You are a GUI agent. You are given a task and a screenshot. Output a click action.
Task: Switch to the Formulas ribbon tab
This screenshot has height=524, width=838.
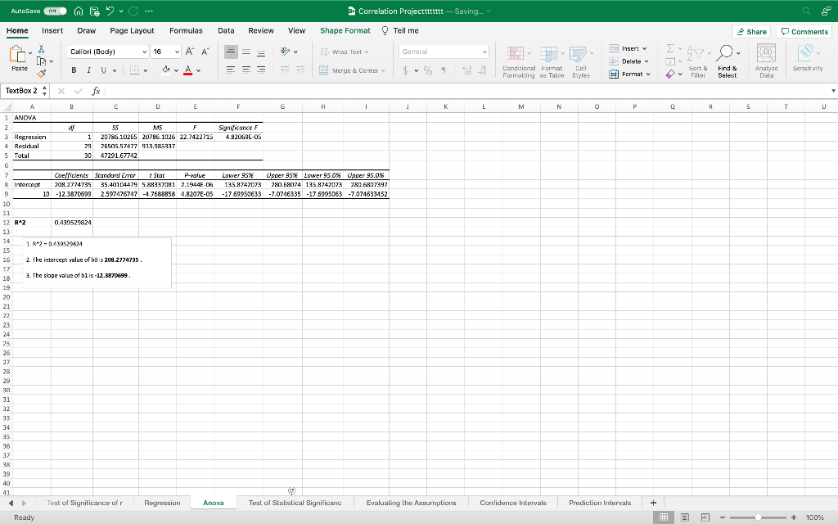[186, 29]
